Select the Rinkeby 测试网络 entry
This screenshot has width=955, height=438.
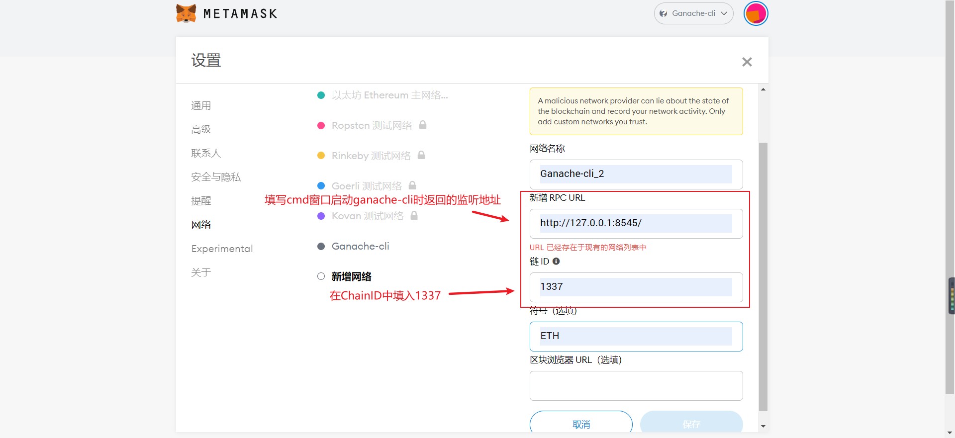(x=371, y=156)
